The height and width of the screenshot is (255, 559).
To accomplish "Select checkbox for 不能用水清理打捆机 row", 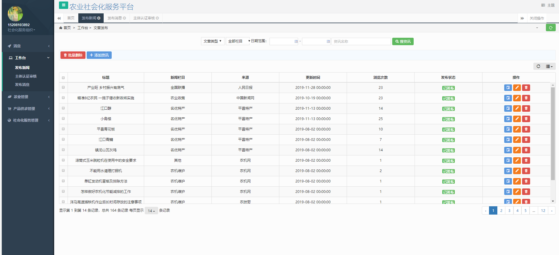I will (x=63, y=171).
